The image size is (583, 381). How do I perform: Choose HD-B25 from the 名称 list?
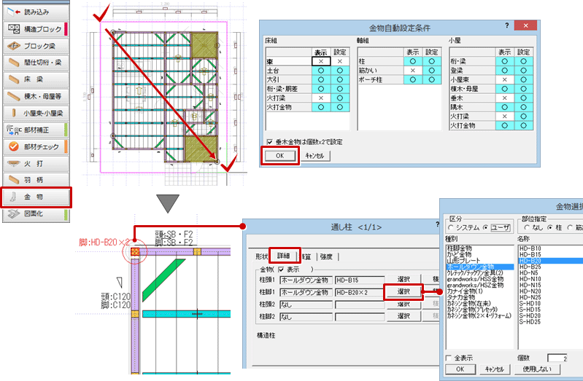pyautogui.click(x=529, y=267)
